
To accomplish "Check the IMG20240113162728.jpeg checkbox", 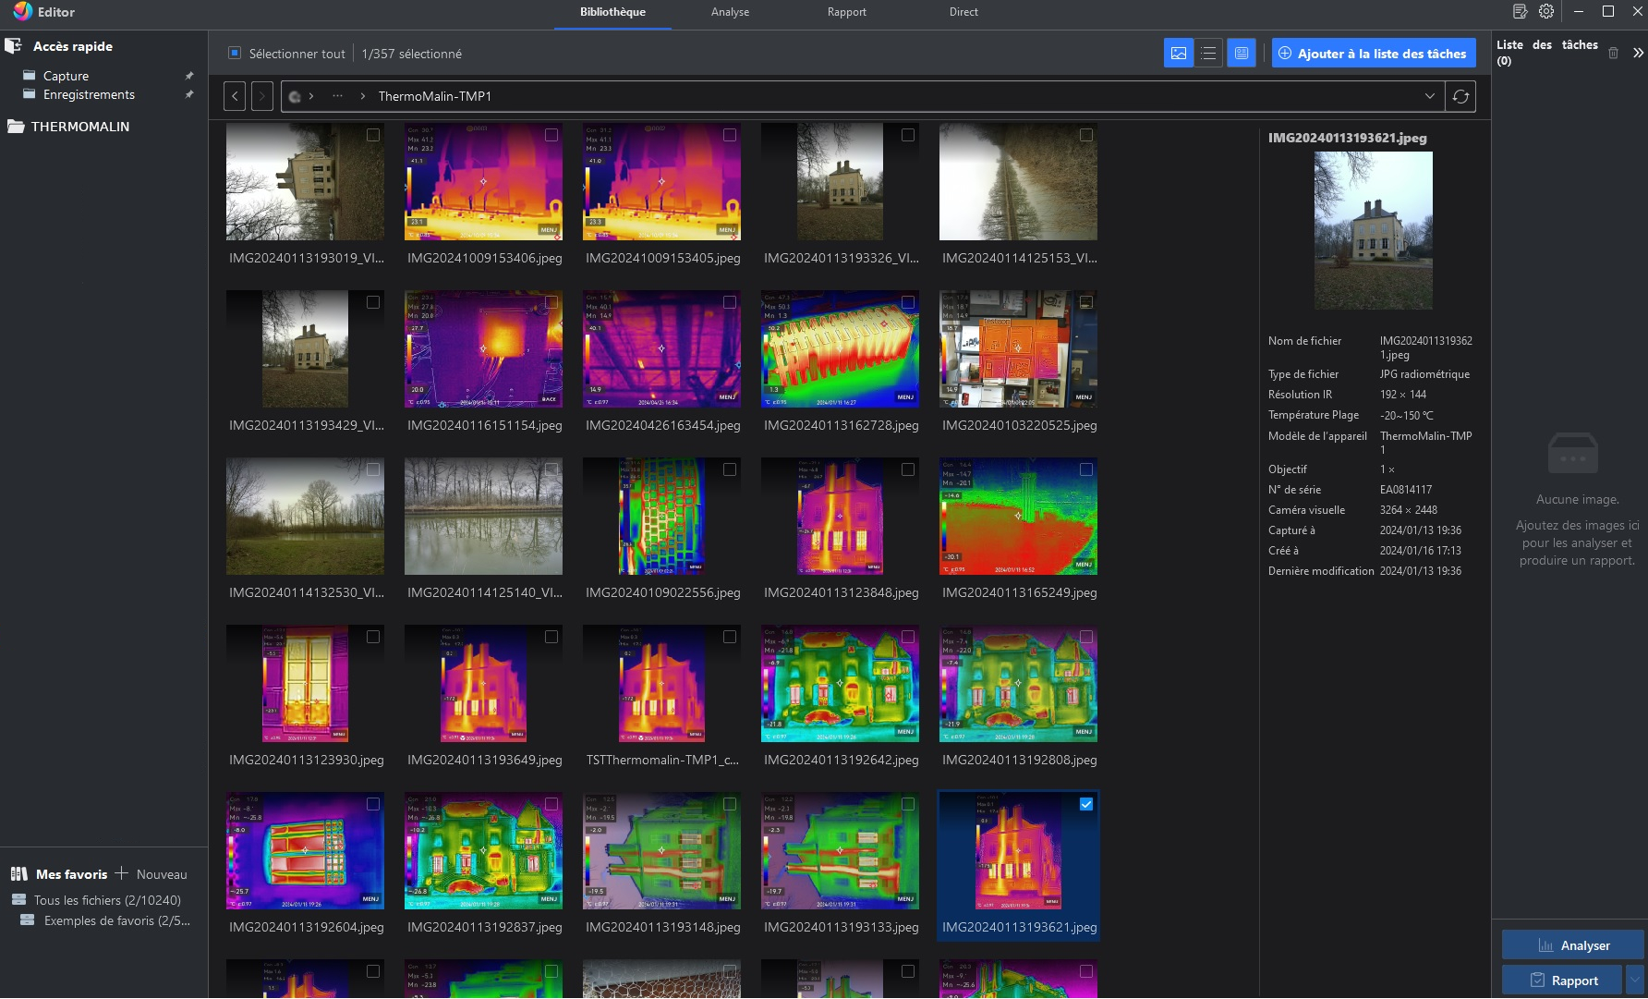I will click(908, 302).
